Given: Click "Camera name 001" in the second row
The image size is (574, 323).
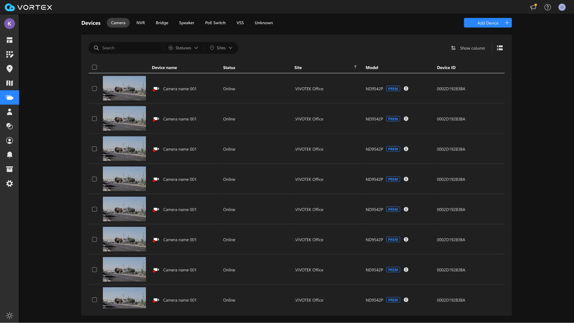Looking at the screenshot, I should 180,119.
